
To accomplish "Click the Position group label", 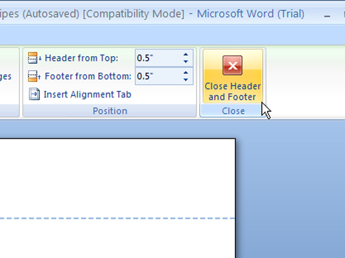I will pyautogui.click(x=110, y=111).
